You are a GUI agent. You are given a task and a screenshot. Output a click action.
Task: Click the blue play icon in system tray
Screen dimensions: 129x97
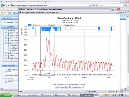[x=122, y=95]
